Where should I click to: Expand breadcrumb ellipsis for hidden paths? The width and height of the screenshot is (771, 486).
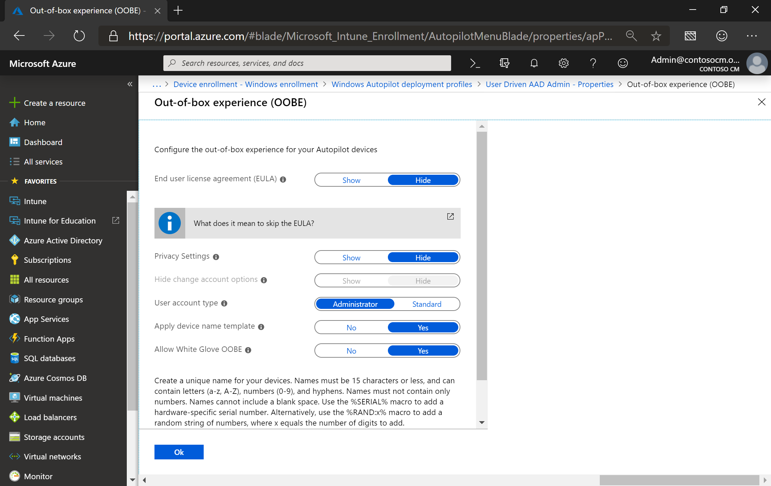(157, 85)
